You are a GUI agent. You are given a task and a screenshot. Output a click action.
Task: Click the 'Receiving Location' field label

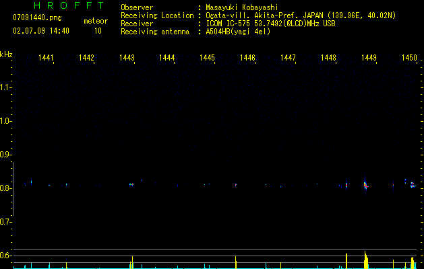157,15
